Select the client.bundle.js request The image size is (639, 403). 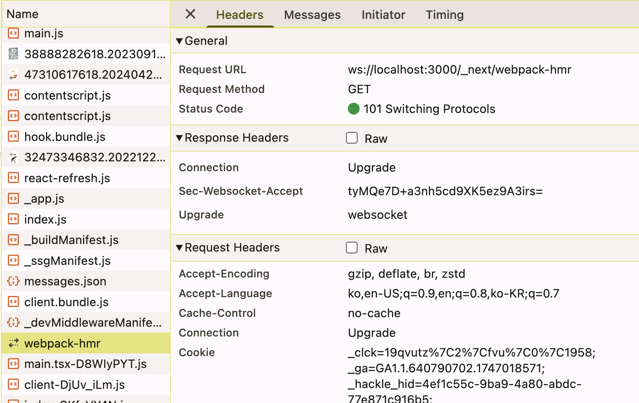click(x=66, y=302)
